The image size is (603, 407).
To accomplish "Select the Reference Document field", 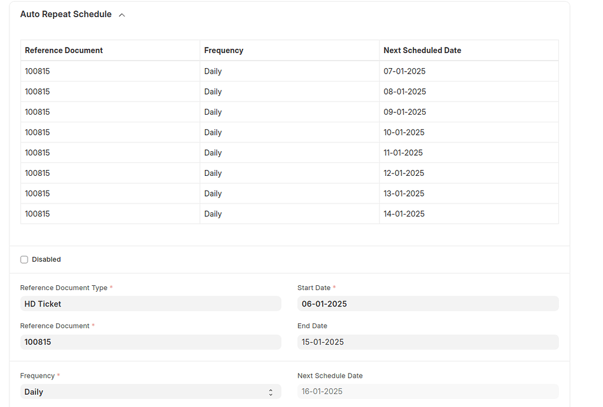I will [151, 342].
